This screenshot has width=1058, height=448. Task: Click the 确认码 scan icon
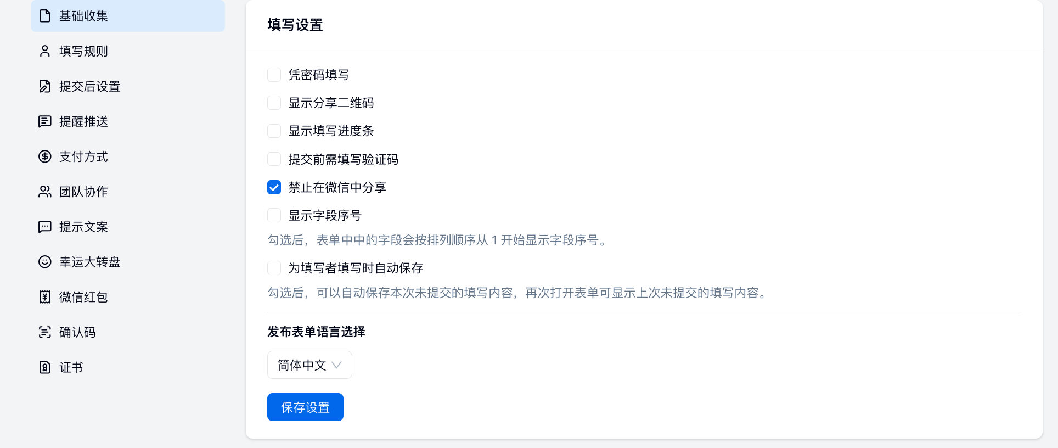[x=45, y=332]
